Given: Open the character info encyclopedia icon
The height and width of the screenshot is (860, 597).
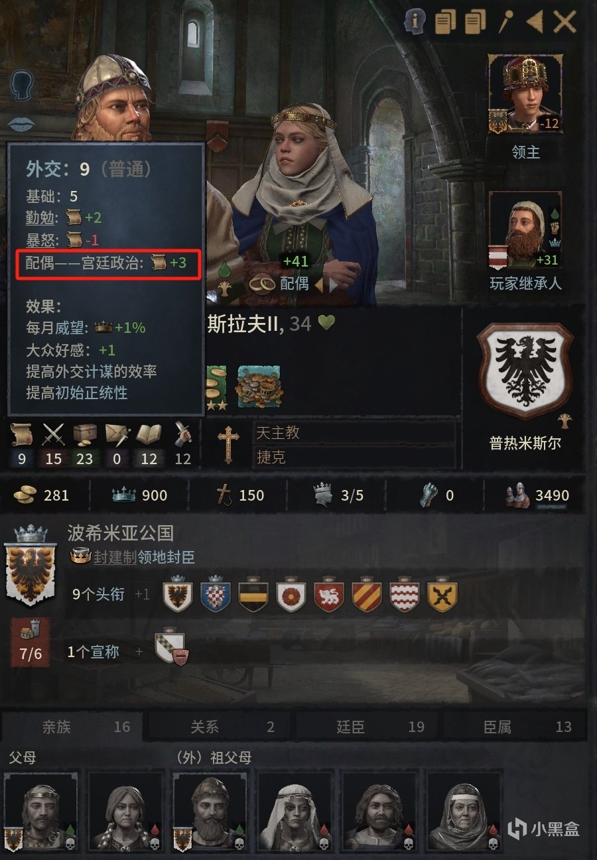Looking at the screenshot, I should (x=415, y=22).
